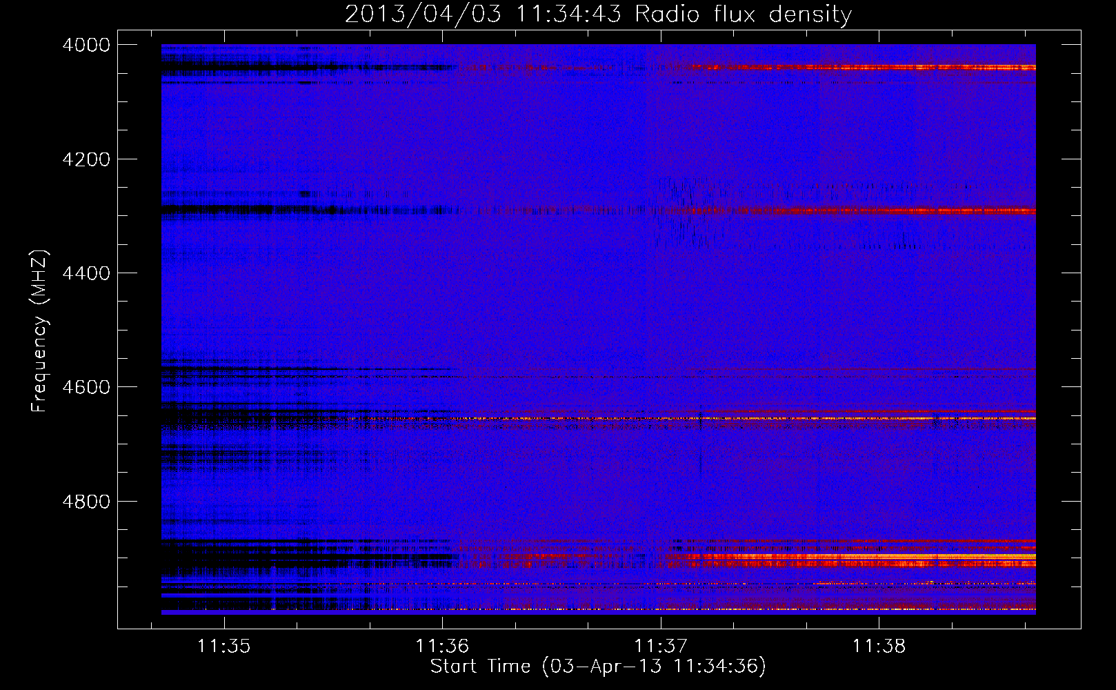
Task: Select the 4000 frequency axis label
Action: (x=86, y=45)
